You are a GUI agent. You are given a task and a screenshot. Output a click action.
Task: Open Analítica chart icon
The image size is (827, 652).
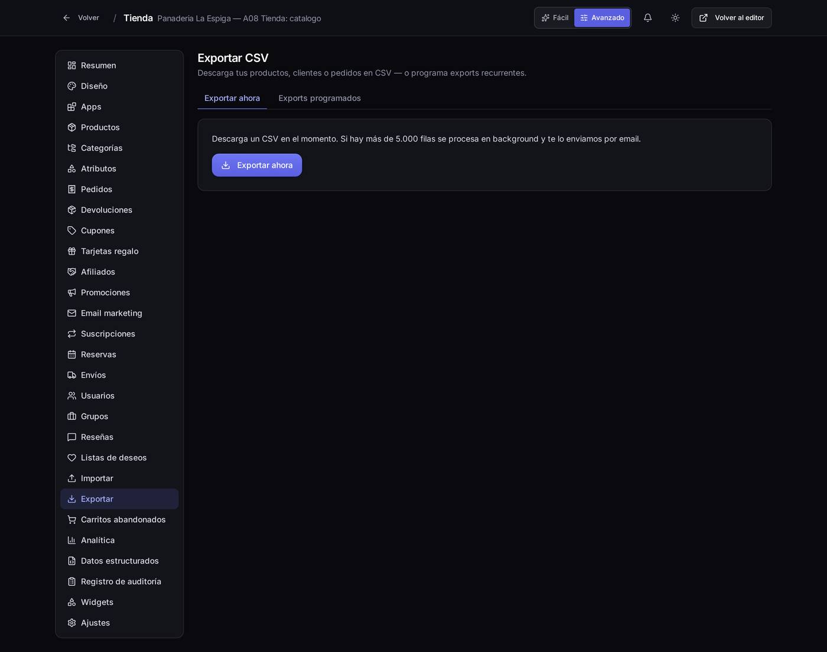coord(71,540)
